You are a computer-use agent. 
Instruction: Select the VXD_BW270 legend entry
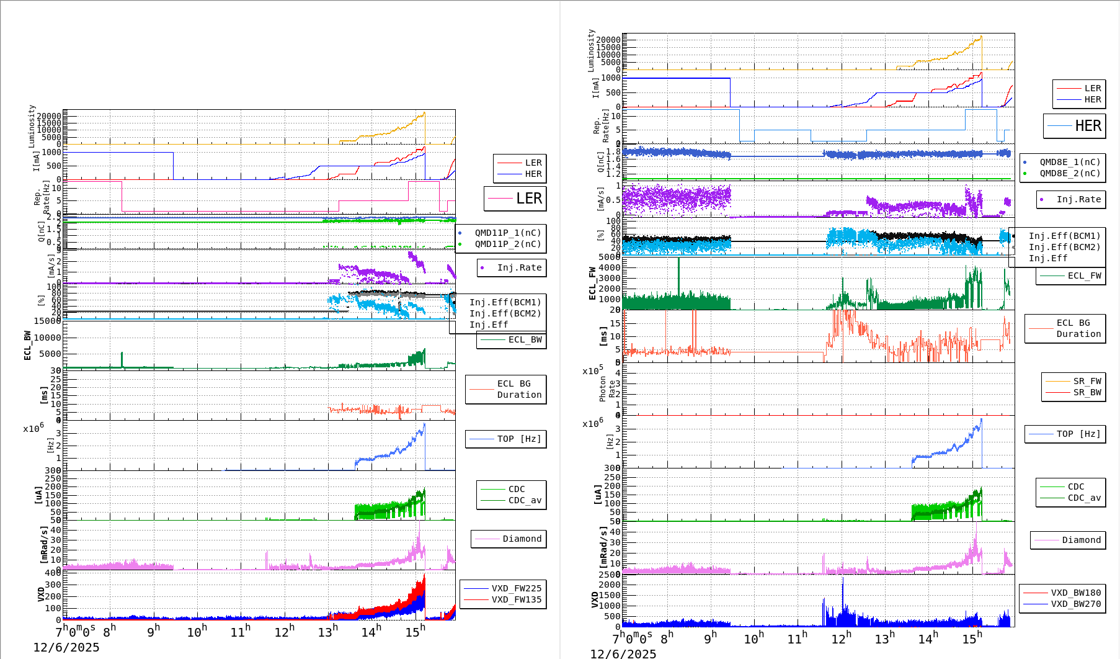coord(1076,604)
